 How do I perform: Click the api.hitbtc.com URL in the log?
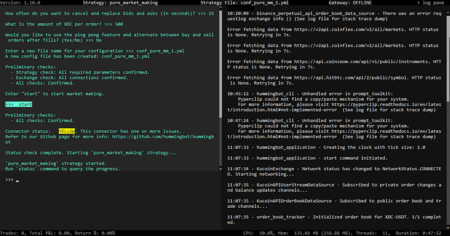[350, 78]
